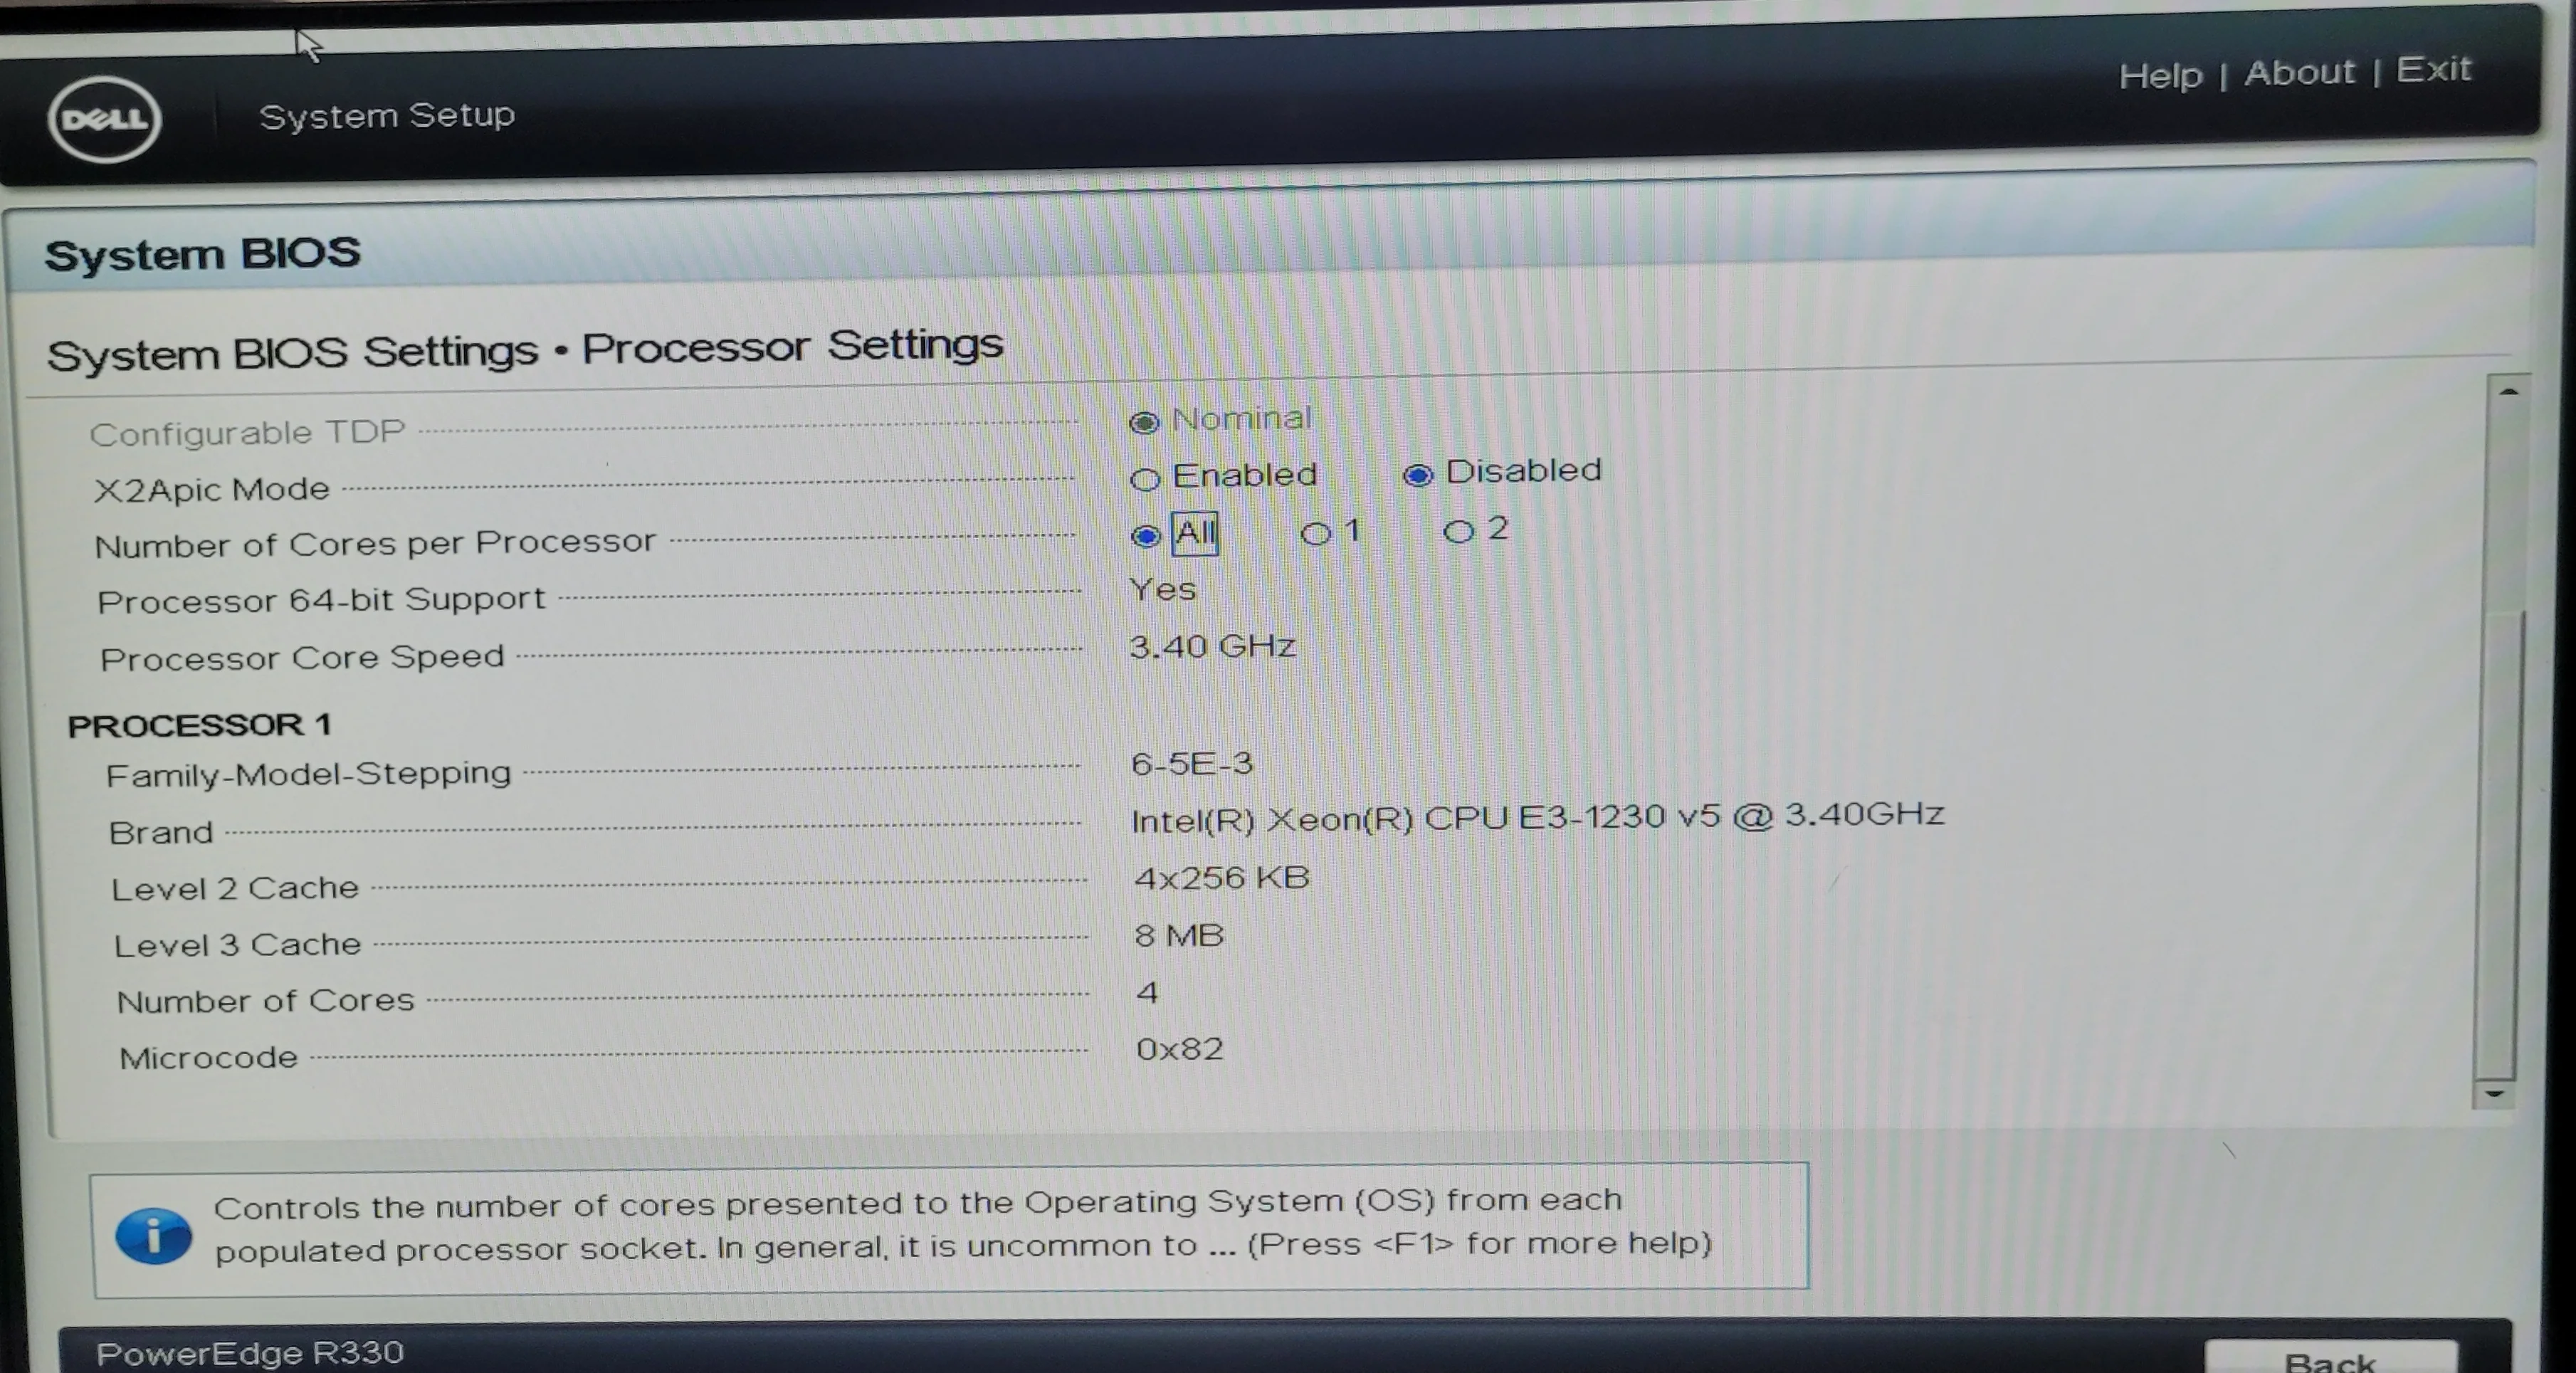
Task: Open the Help link
Action: [2160, 76]
